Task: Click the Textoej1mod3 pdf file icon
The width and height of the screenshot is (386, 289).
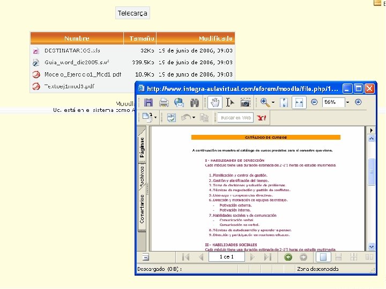Action: 36,87
